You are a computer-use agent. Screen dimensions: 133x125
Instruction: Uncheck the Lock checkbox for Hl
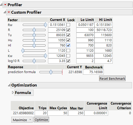point(68,45)
